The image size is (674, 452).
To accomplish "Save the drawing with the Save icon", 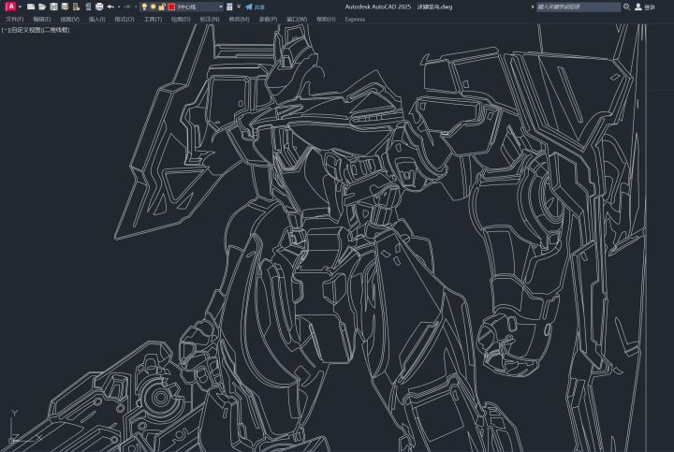I will coord(53,7).
